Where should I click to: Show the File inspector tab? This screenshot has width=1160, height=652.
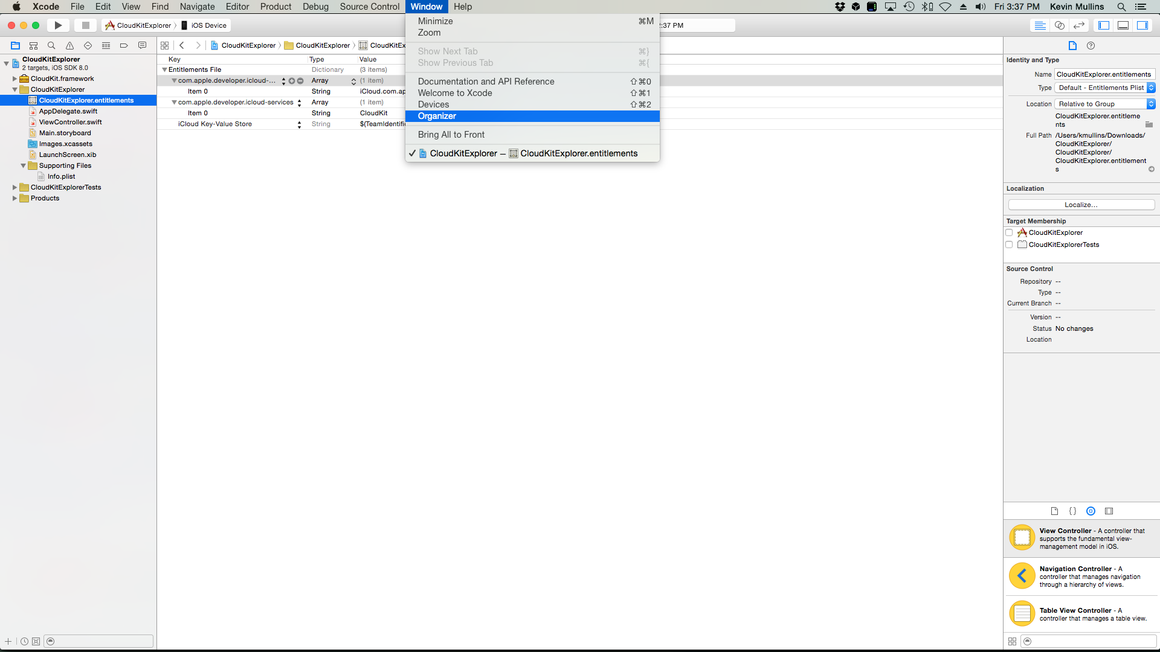[x=1072, y=45]
